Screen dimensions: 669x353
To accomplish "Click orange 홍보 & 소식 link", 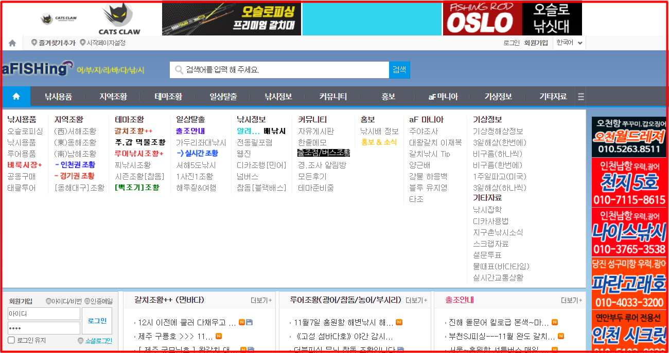I will (x=379, y=142).
